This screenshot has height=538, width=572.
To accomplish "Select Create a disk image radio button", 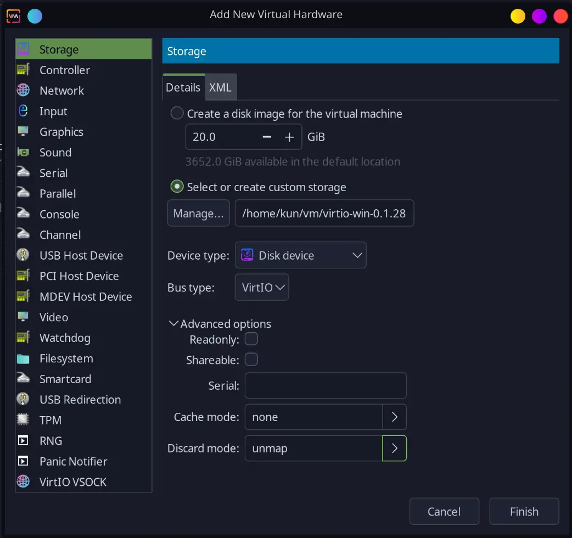I will 177,114.
